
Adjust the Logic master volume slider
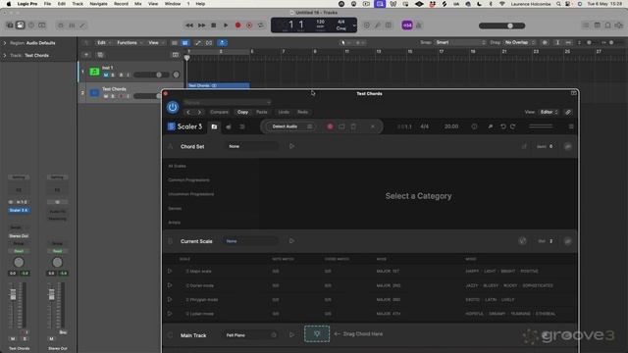coord(501,25)
